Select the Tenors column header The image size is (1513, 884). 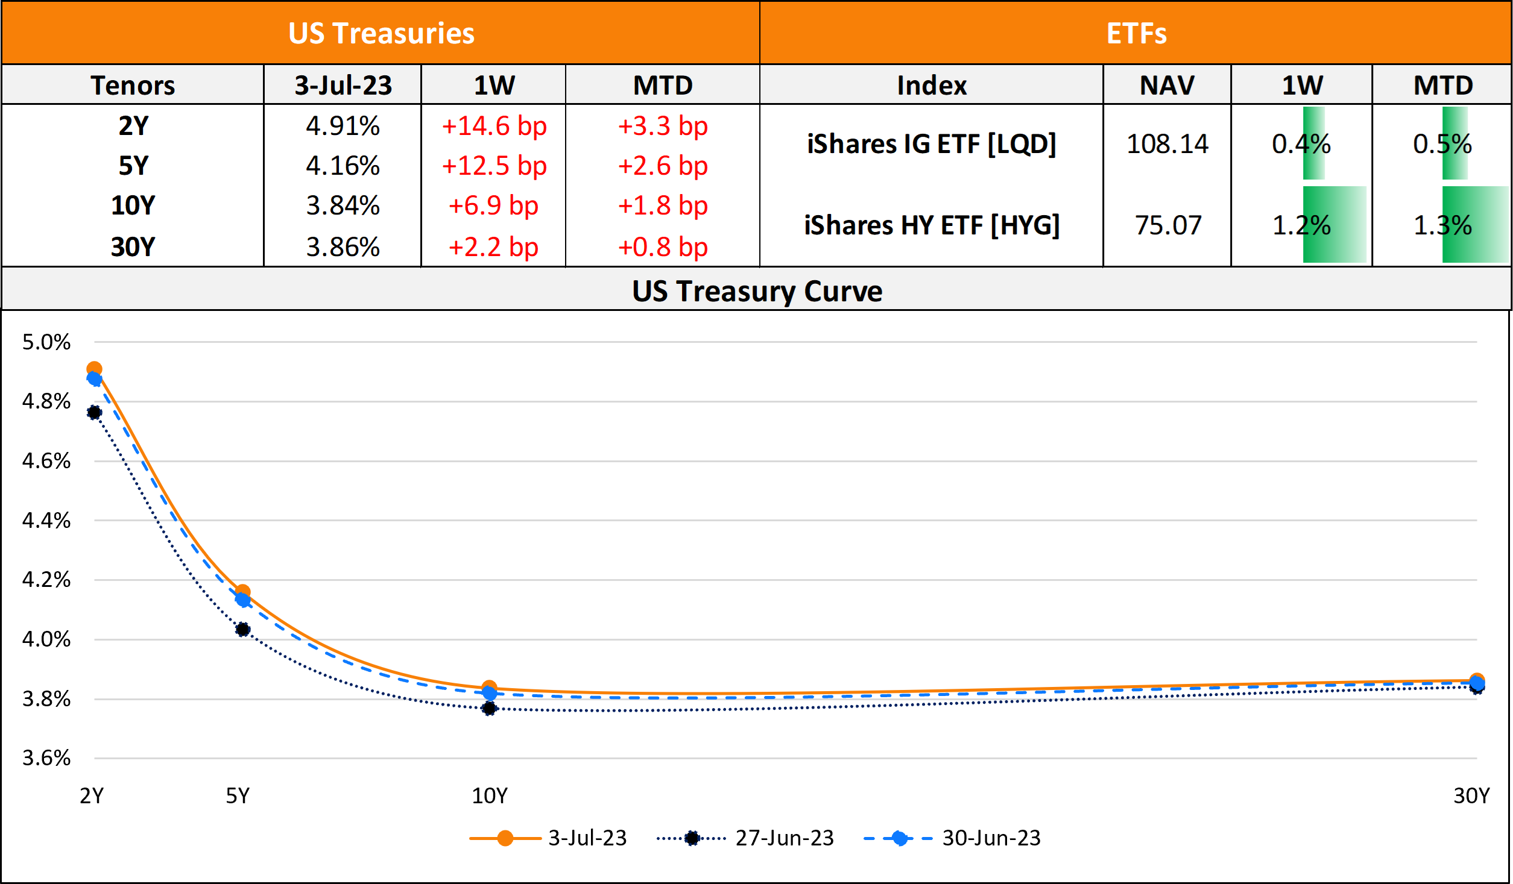tap(133, 85)
